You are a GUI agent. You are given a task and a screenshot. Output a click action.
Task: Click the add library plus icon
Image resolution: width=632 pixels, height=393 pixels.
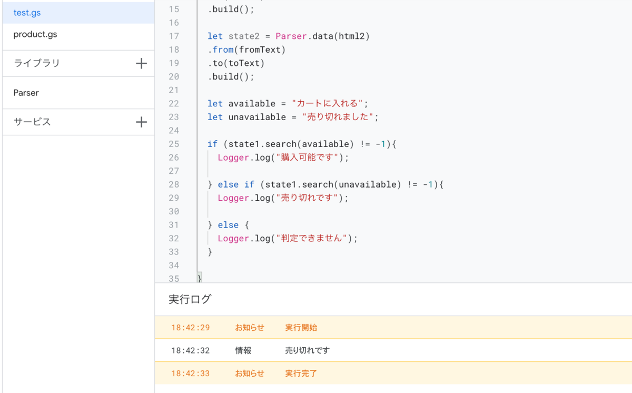coord(141,64)
